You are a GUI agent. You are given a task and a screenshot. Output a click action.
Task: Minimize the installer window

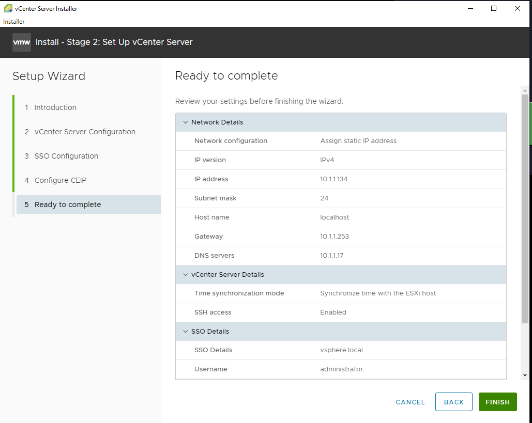(x=470, y=8)
